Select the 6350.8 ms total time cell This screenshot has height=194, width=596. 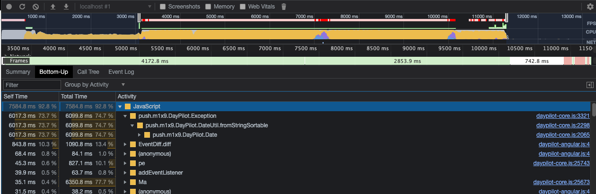(x=87, y=182)
